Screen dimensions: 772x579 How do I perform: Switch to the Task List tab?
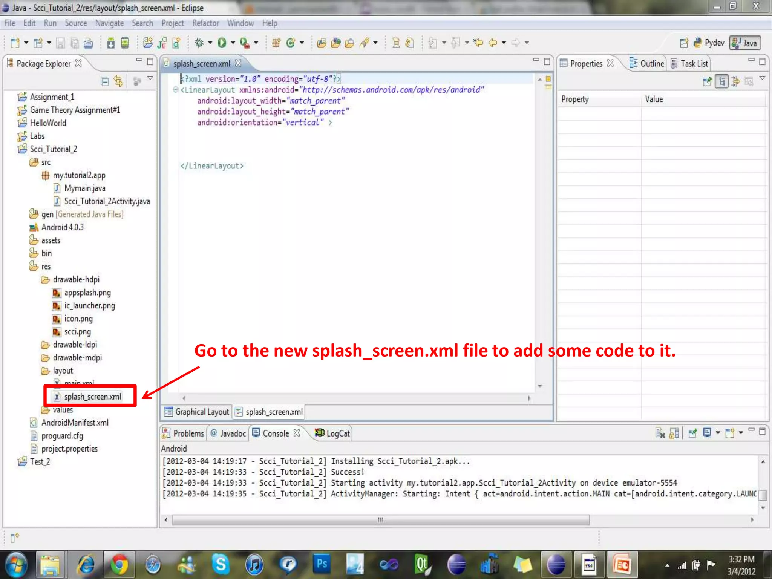(x=690, y=63)
